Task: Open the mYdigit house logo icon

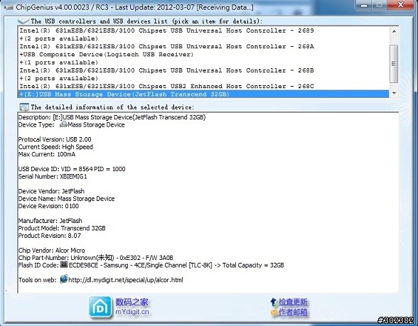Action: coord(100,307)
